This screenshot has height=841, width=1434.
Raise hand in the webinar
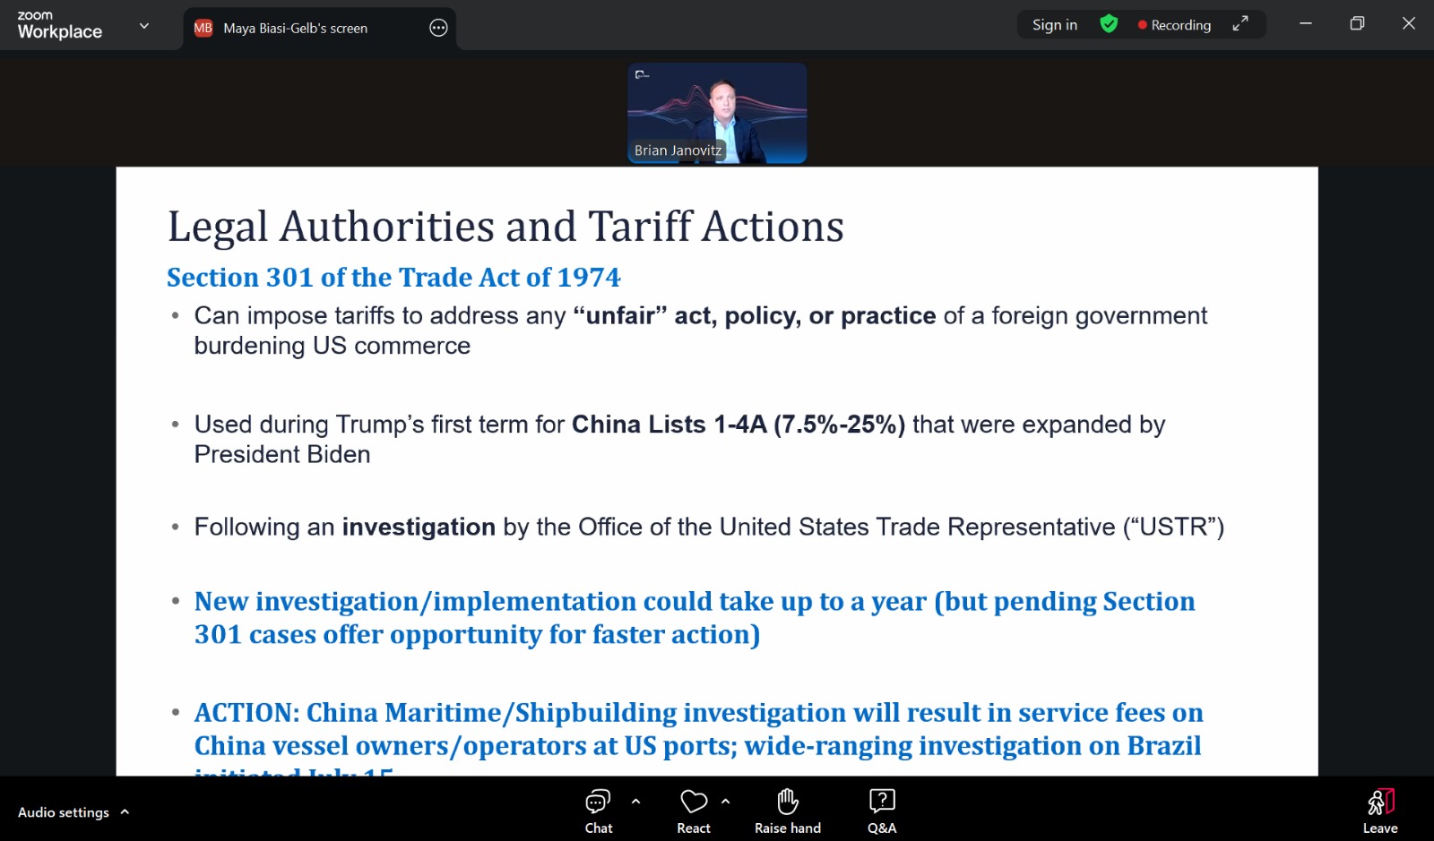pos(788,811)
